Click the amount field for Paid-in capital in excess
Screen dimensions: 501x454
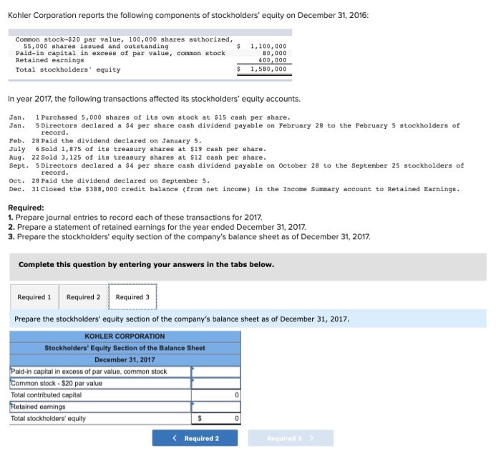pos(216,372)
